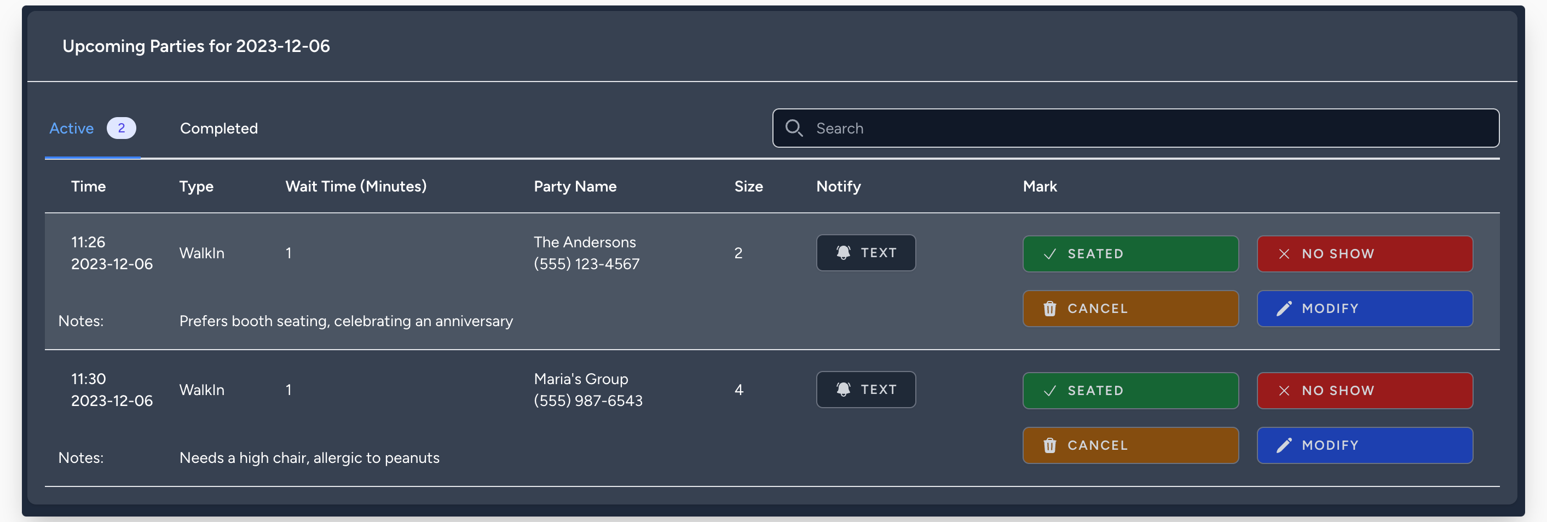
Task: Click inside the Search field
Action: click(x=1021, y=128)
